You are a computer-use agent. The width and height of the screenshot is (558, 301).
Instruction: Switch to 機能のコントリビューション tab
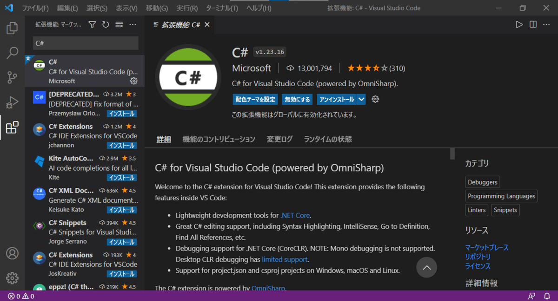tap(219, 139)
